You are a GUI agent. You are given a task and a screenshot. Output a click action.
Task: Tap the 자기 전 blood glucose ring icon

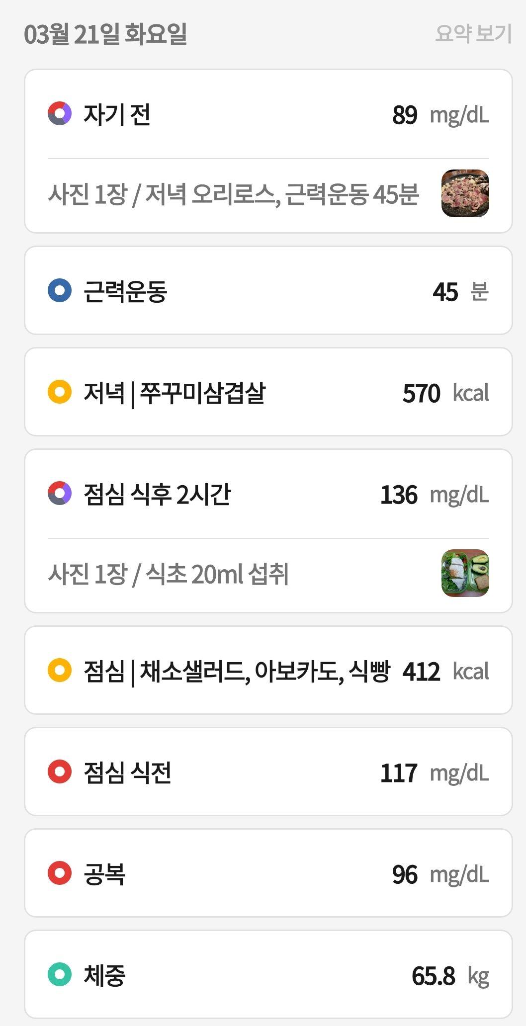tap(60, 114)
